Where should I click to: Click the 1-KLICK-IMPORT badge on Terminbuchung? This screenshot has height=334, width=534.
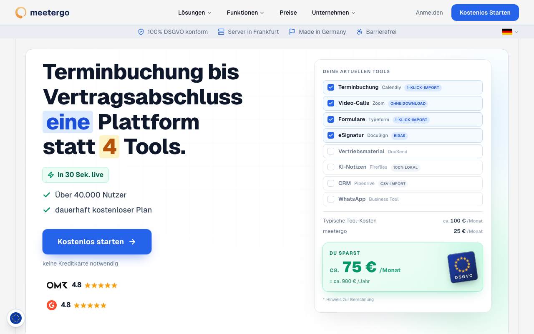click(x=423, y=88)
